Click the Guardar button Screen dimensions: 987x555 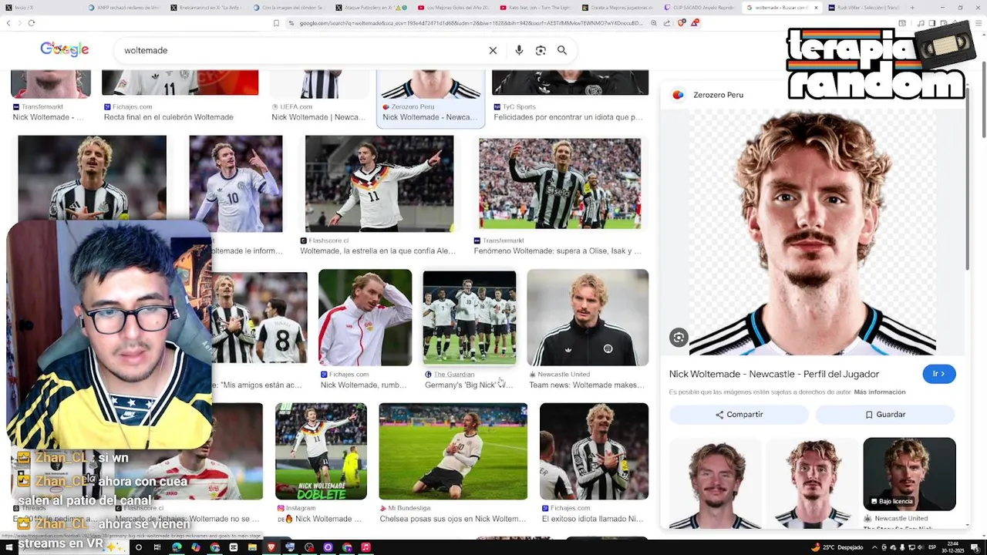pyautogui.click(x=885, y=415)
